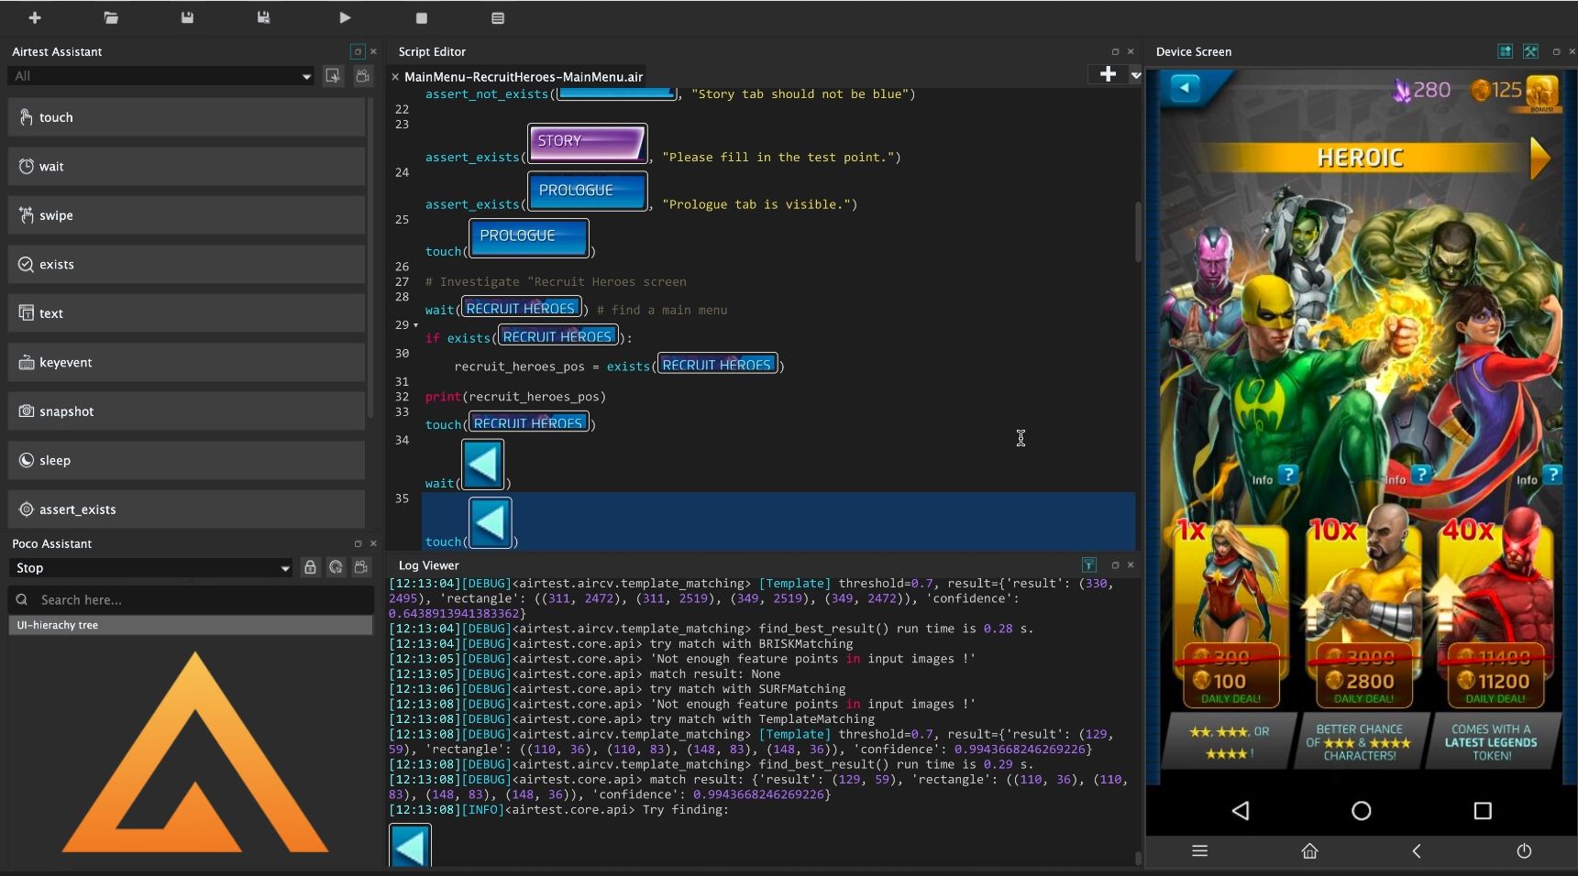Click the PROLOGUE image in touch on line 25
The height and width of the screenshot is (876, 1578).
point(529,237)
